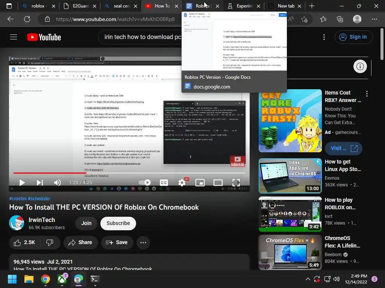Image resolution: width=385 pixels, height=288 pixels.
Task: Open the YouTube settings three-dot menu
Action: [324, 37]
